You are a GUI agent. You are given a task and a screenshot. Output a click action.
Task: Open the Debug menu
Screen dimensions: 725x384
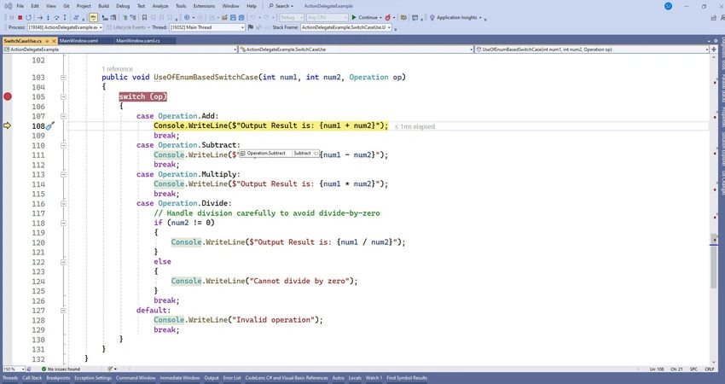(123, 6)
